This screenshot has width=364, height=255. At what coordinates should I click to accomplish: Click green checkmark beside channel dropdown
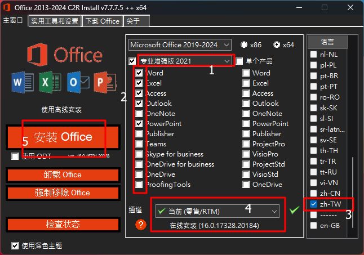(294, 210)
